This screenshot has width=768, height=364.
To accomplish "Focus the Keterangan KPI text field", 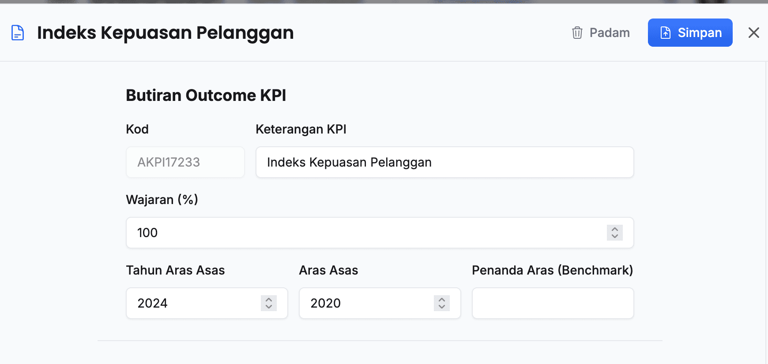I will [444, 162].
